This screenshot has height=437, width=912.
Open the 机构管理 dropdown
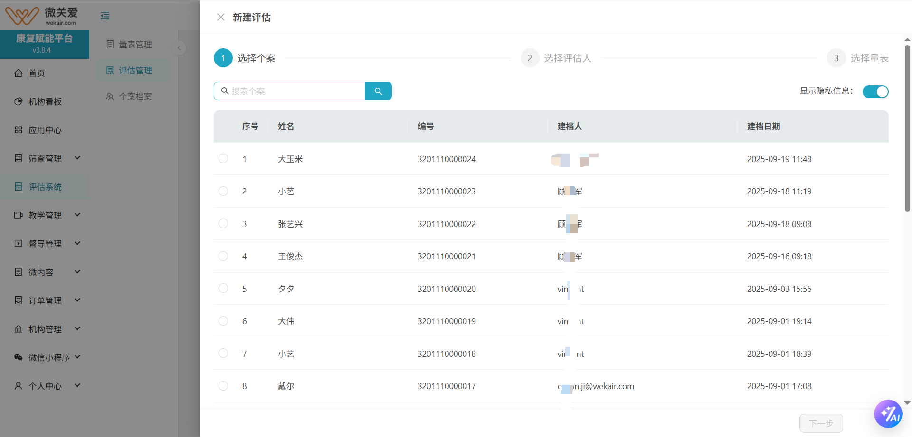[x=46, y=328]
